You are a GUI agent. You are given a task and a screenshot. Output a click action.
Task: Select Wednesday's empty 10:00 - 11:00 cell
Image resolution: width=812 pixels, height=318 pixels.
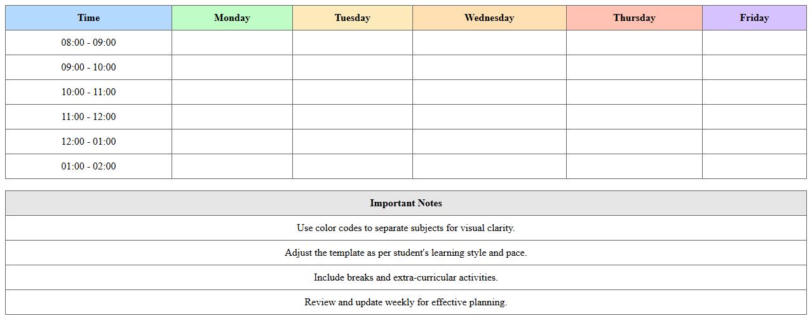(489, 92)
